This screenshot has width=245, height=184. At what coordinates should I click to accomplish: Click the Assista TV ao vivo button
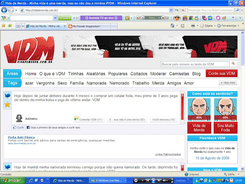pos(101,18)
